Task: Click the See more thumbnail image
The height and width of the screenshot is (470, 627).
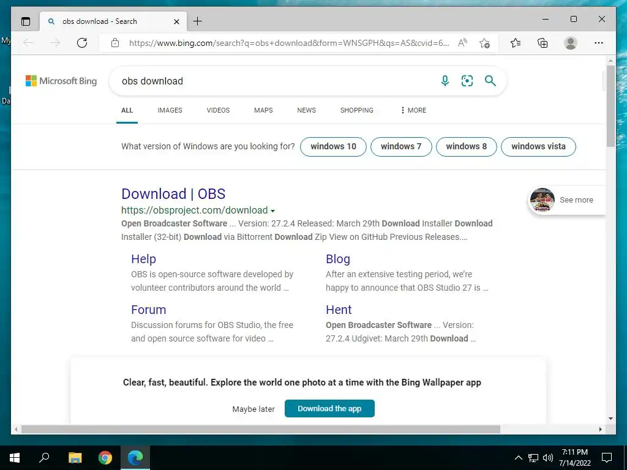Action: pos(543,200)
